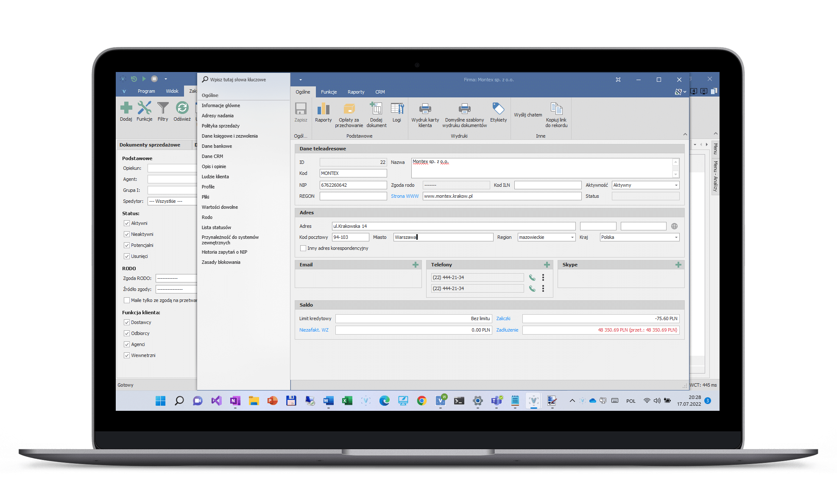Add a new phone in Telefony
837x501 pixels.
tap(547, 265)
